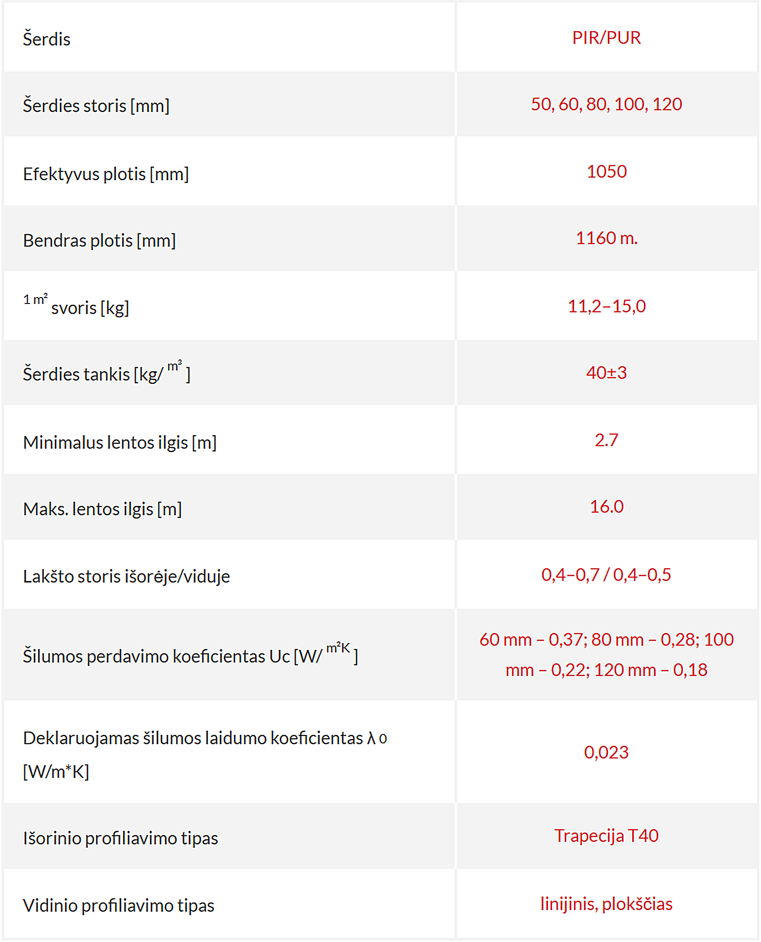Click the "Efektyvus plotis [mm]" label
Image resolution: width=761 pixels, height=942 pixels.
106,174
